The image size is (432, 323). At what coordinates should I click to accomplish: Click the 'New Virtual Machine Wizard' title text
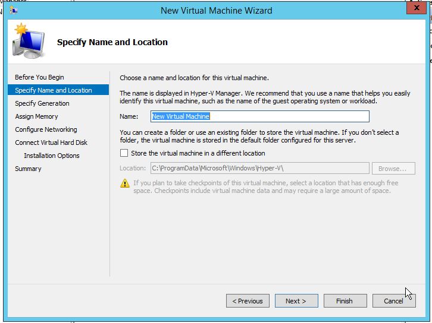tap(216, 11)
